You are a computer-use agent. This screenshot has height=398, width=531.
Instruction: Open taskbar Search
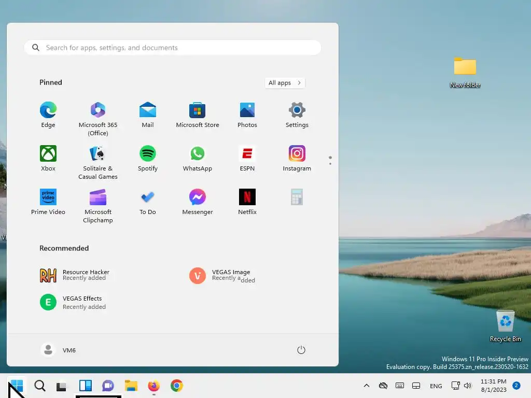click(39, 386)
